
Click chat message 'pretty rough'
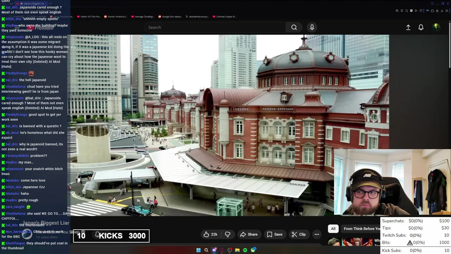click(28, 200)
